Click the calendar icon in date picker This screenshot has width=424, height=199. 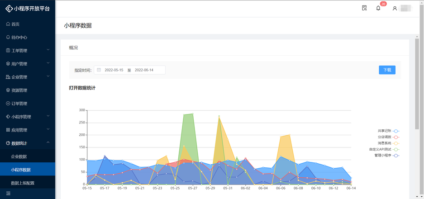pos(99,70)
